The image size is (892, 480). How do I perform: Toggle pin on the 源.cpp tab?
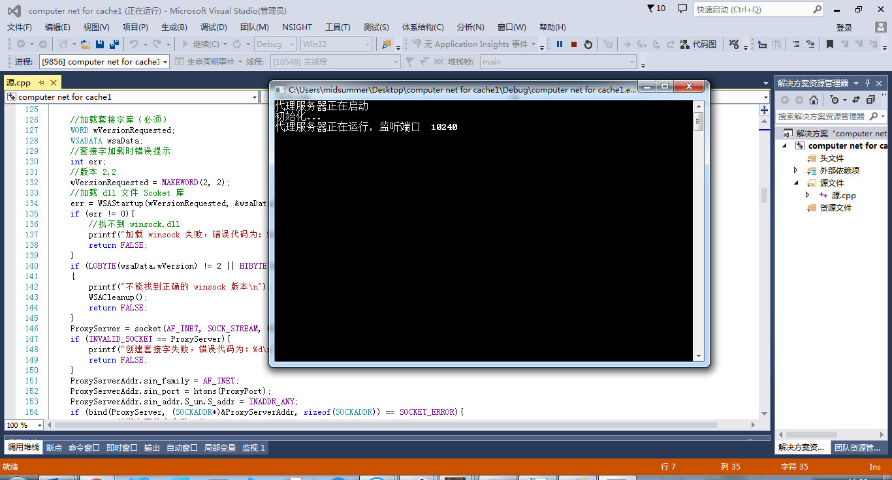click(41, 83)
